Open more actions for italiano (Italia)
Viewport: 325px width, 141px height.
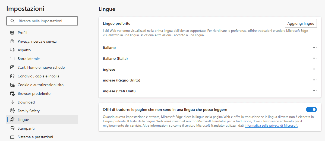pyautogui.click(x=315, y=58)
